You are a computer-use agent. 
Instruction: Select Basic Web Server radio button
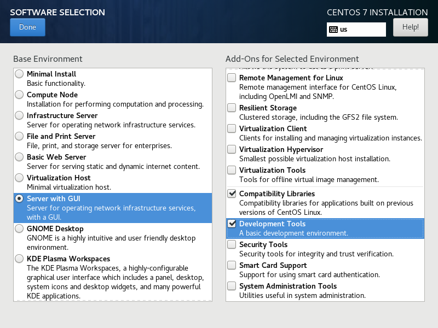coord(20,157)
